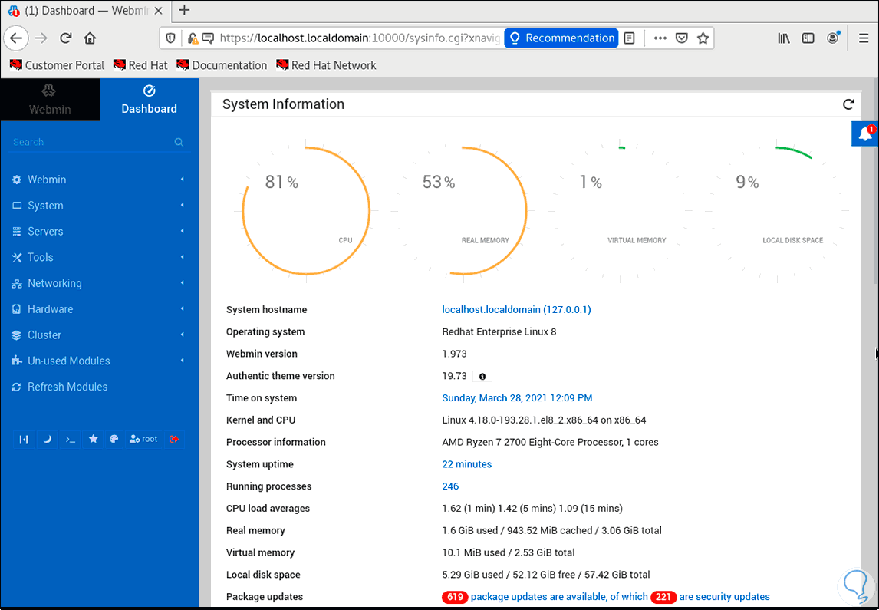Open favorites with the star icon
The width and height of the screenshot is (879, 610).
(x=93, y=440)
